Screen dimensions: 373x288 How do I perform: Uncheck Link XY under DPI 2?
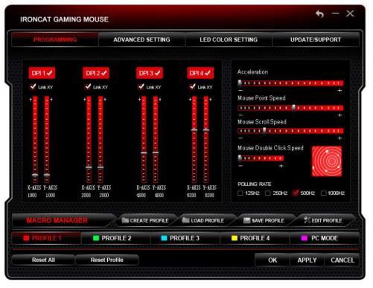click(x=88, y=86)
